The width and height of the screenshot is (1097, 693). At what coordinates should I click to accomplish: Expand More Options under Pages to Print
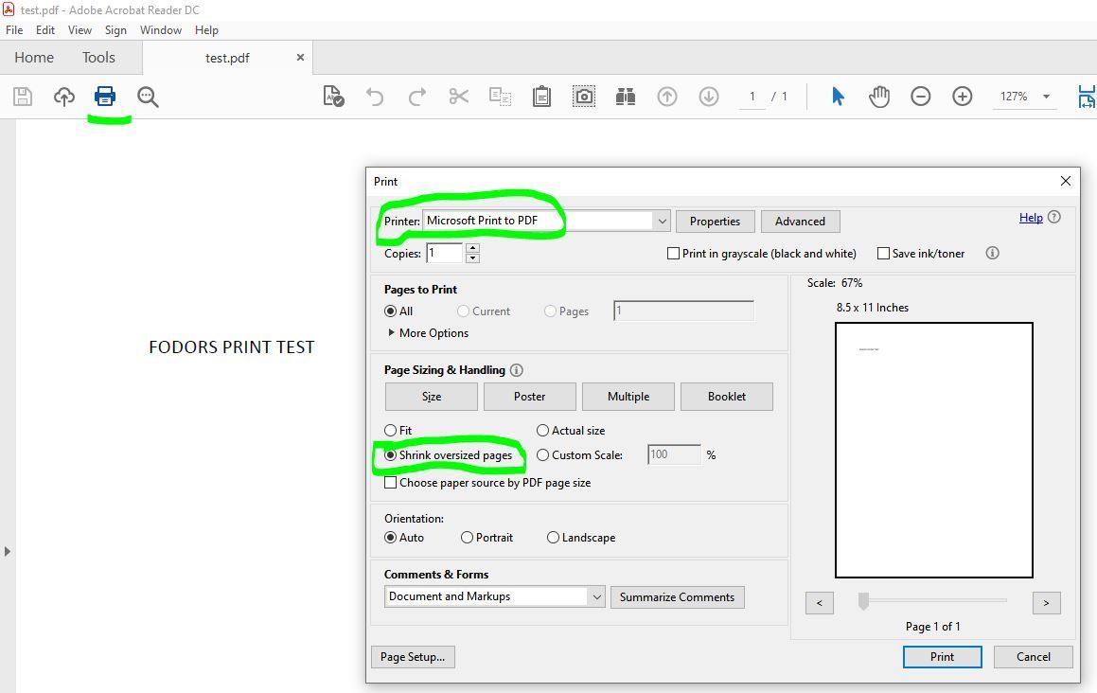pyautogui.click(x=428, y=332)
